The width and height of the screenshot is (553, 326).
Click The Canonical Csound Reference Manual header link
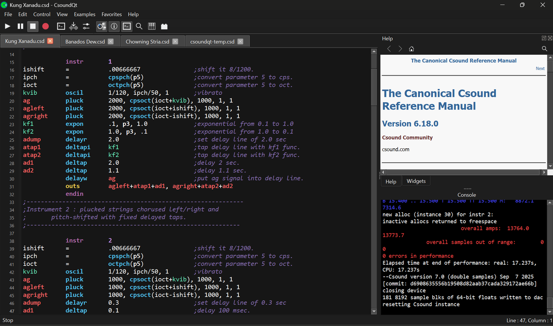coord(464,61)
